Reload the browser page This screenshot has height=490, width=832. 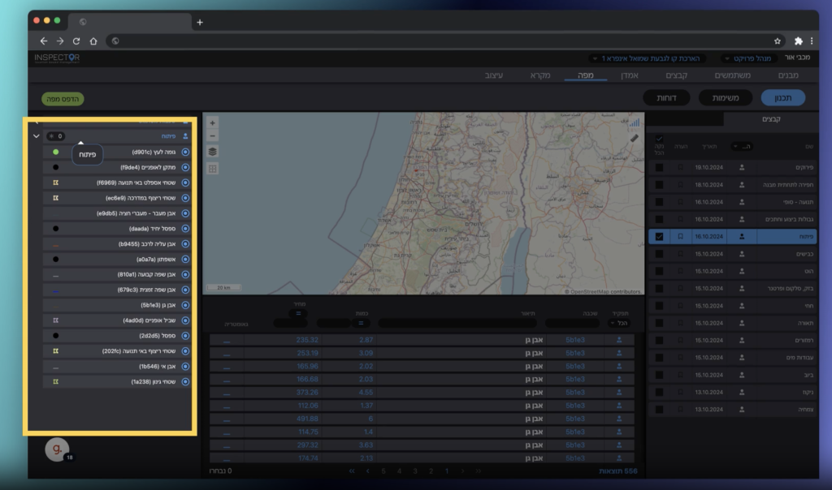[76, 41]
